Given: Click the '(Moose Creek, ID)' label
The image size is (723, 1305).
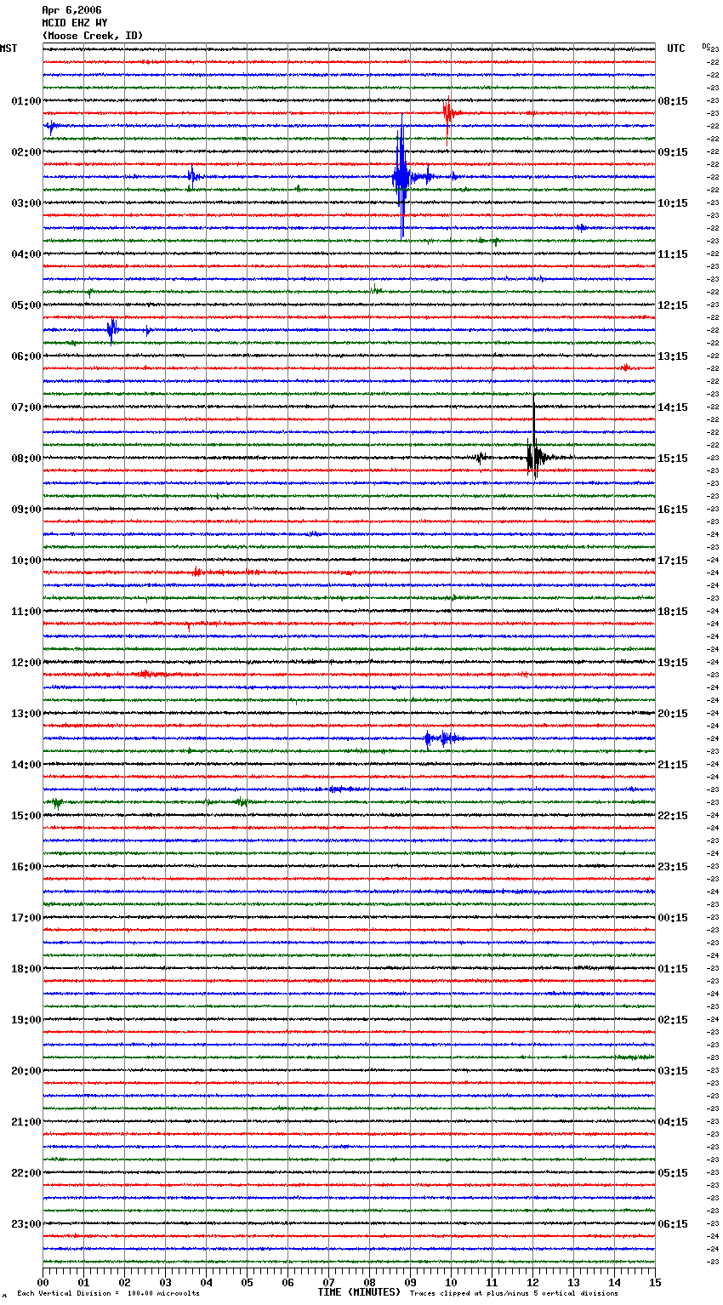Looking at the screenshot, I should pos(93,36).
